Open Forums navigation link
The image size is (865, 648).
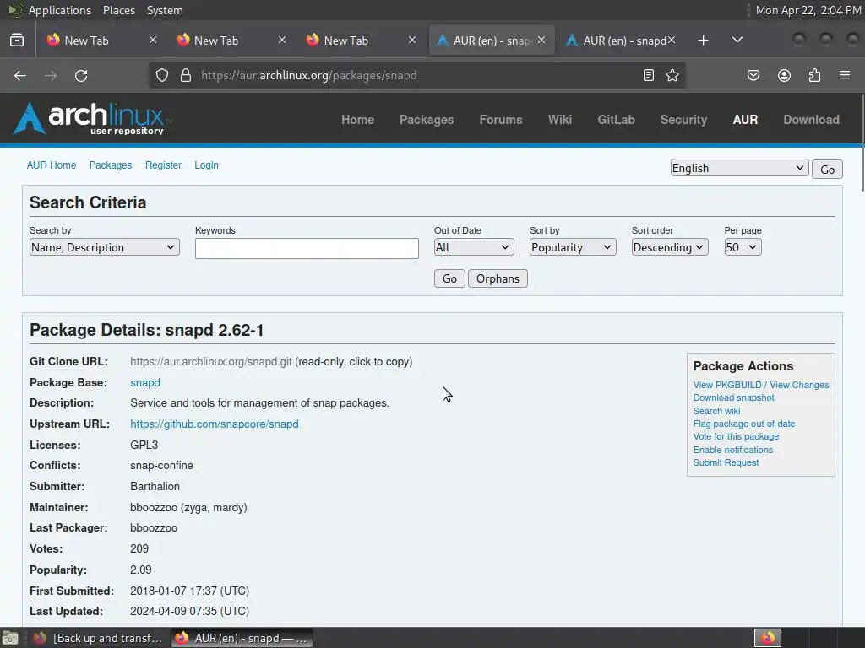[500, 120]
